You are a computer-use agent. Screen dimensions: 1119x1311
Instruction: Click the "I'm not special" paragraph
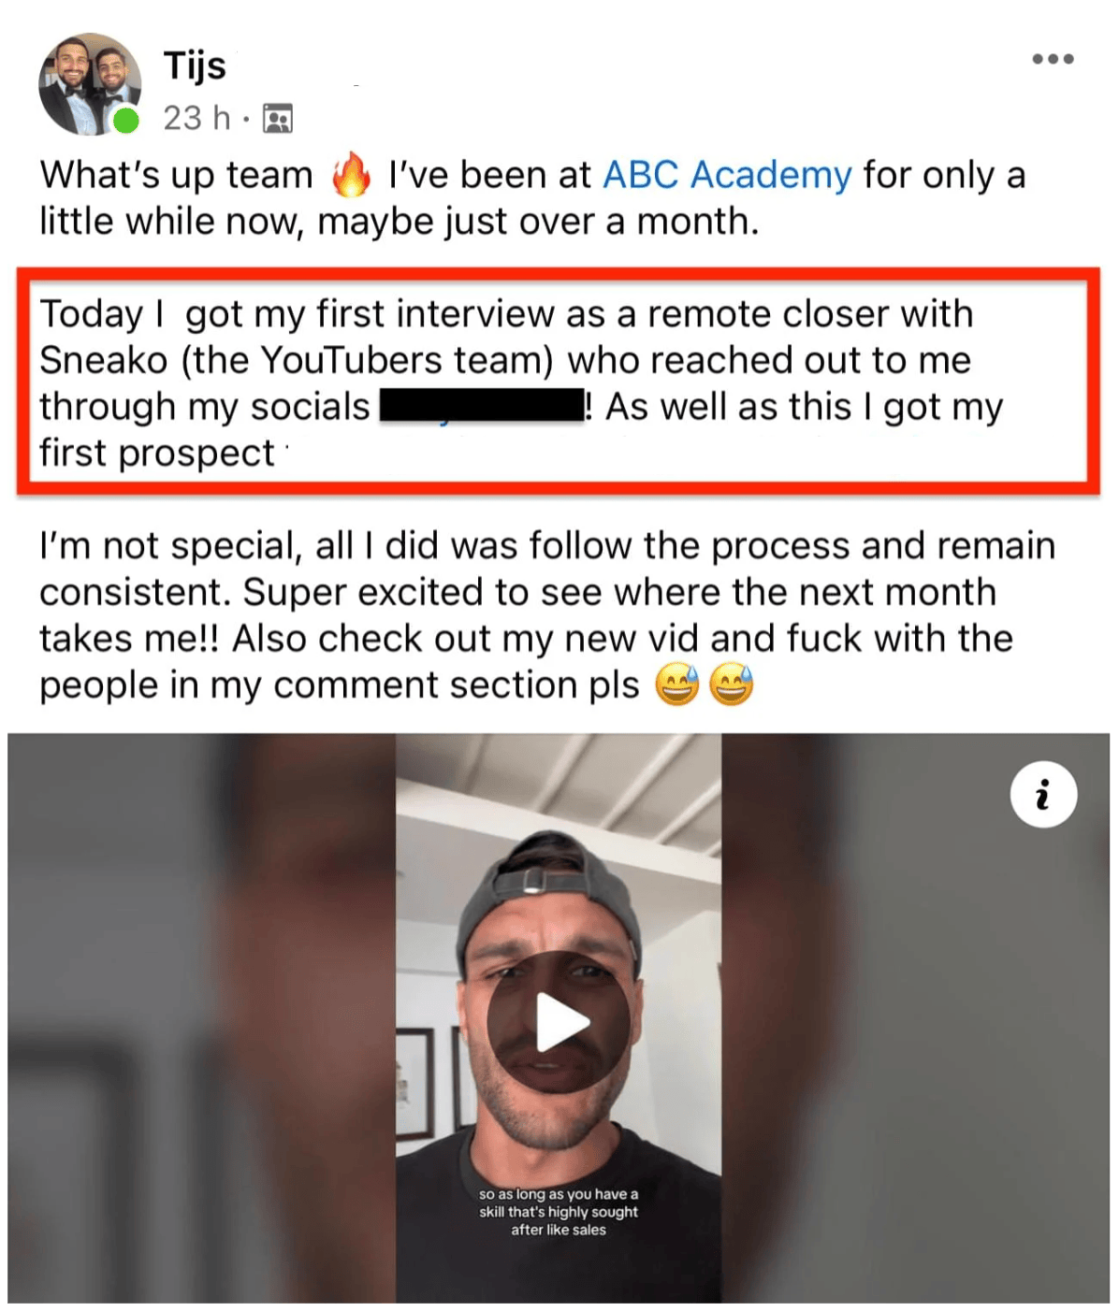(547, 615)
